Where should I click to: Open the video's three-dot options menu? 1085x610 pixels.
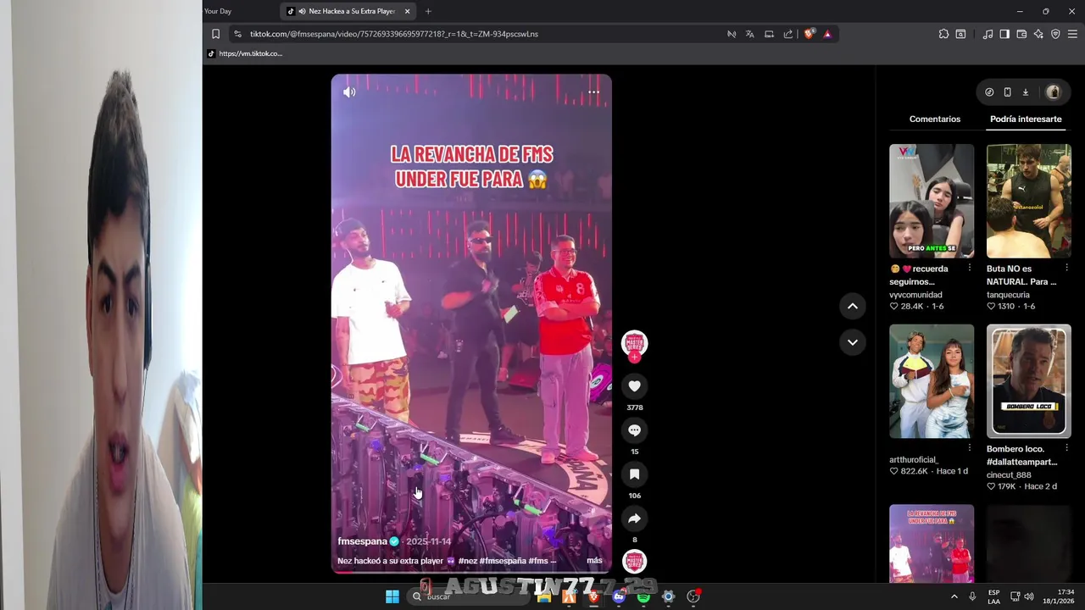(x=594, y=92)
